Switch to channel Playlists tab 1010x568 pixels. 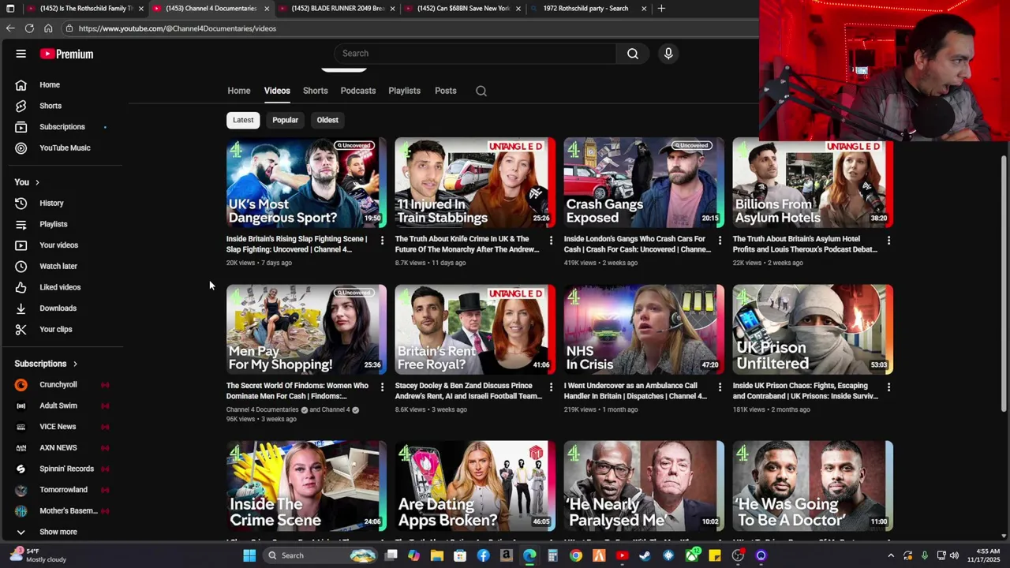coord(404,91)
